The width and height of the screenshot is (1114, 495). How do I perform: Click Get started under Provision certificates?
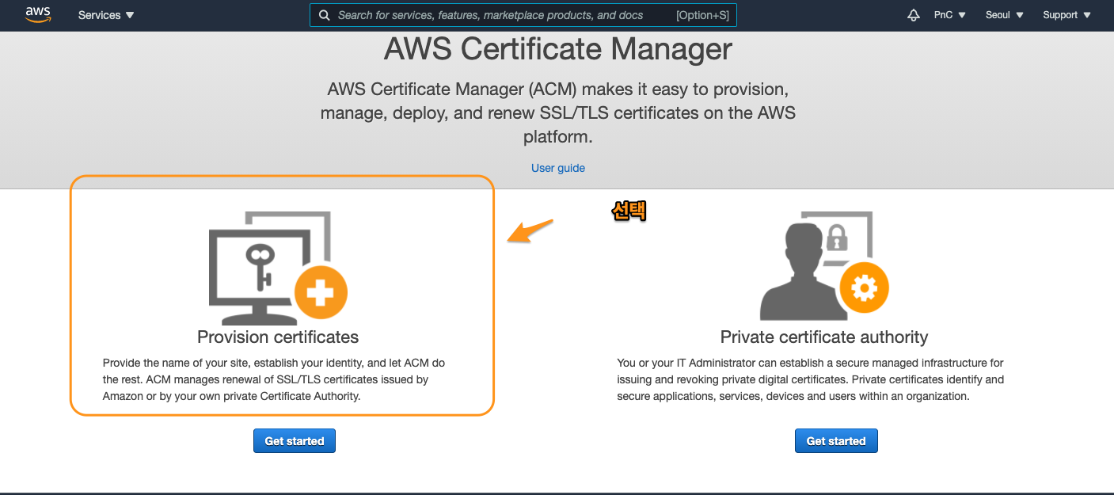pyautogui.click(x=294, y=440)
